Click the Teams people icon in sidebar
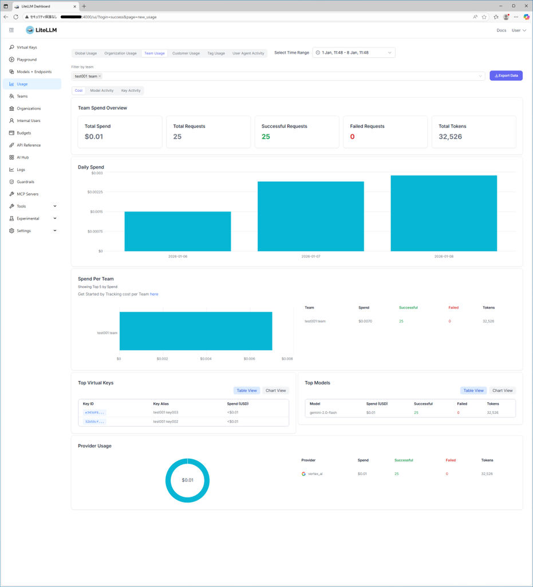Screen dimensions: 533x587 (x=11, y=96)
